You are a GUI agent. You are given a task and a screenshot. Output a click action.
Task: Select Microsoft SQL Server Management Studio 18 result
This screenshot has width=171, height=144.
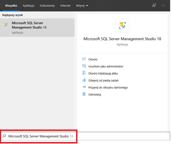tap(37, 28)
